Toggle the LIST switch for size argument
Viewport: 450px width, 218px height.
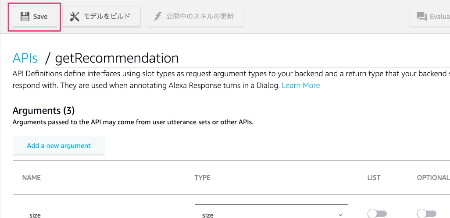377,214
